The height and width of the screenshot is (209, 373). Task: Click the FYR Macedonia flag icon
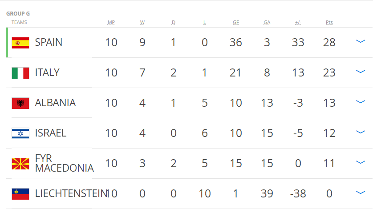[20, 164]
